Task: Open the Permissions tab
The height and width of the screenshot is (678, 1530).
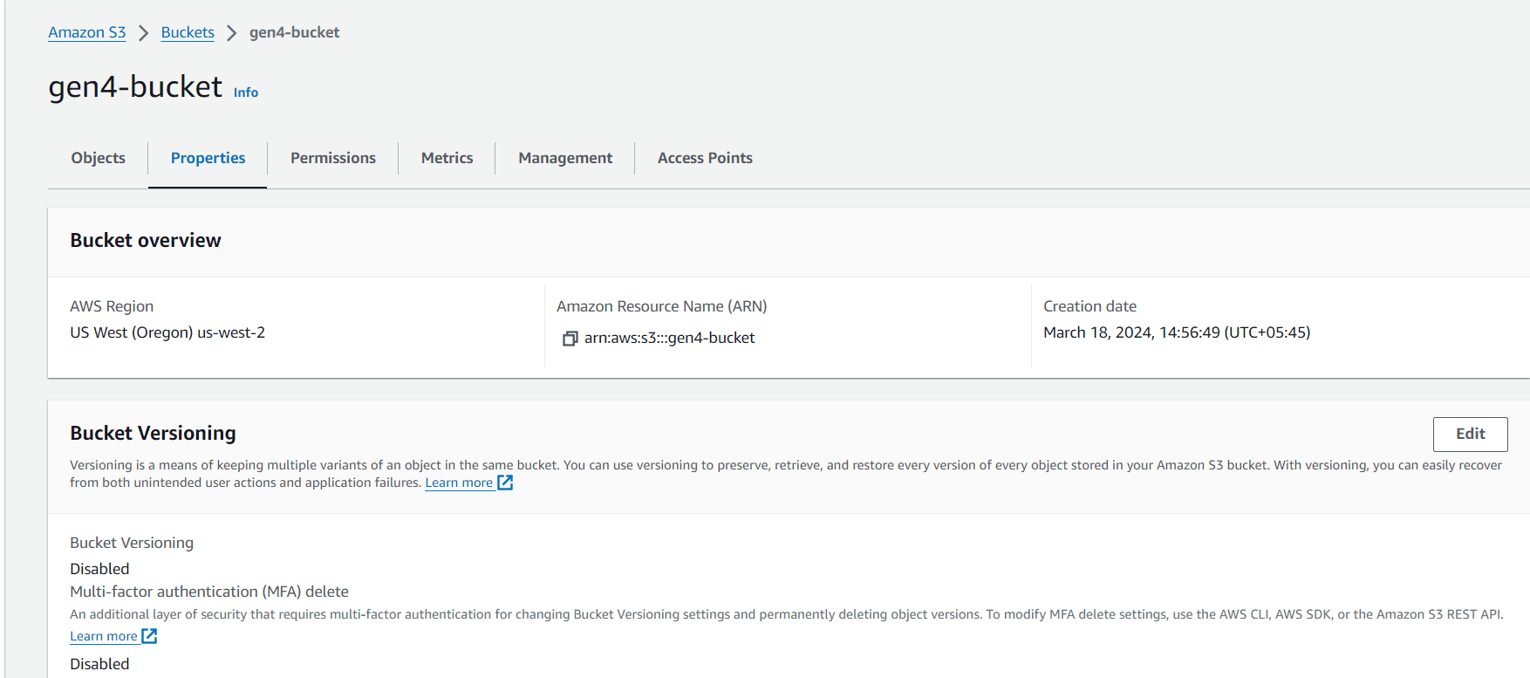Action: pos(333,158)
